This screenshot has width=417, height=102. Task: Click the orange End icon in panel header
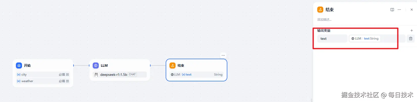pyautogui.click(x=320, y=10)
